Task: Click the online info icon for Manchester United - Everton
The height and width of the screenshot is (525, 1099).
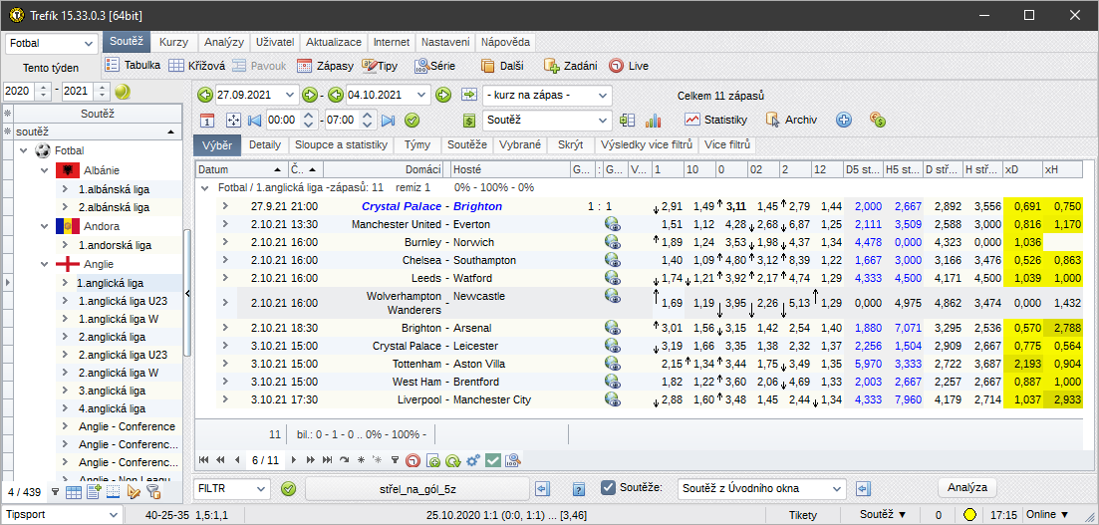Action: pos(613,224)
